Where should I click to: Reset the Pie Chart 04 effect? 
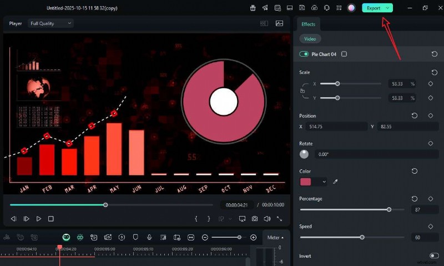pyautogui.click(x=435, y=54)
